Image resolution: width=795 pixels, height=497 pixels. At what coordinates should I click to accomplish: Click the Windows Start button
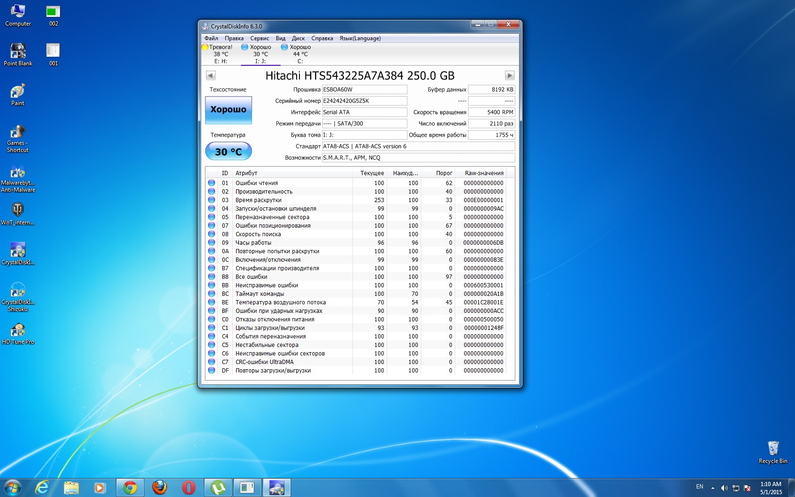coord(13,487)
